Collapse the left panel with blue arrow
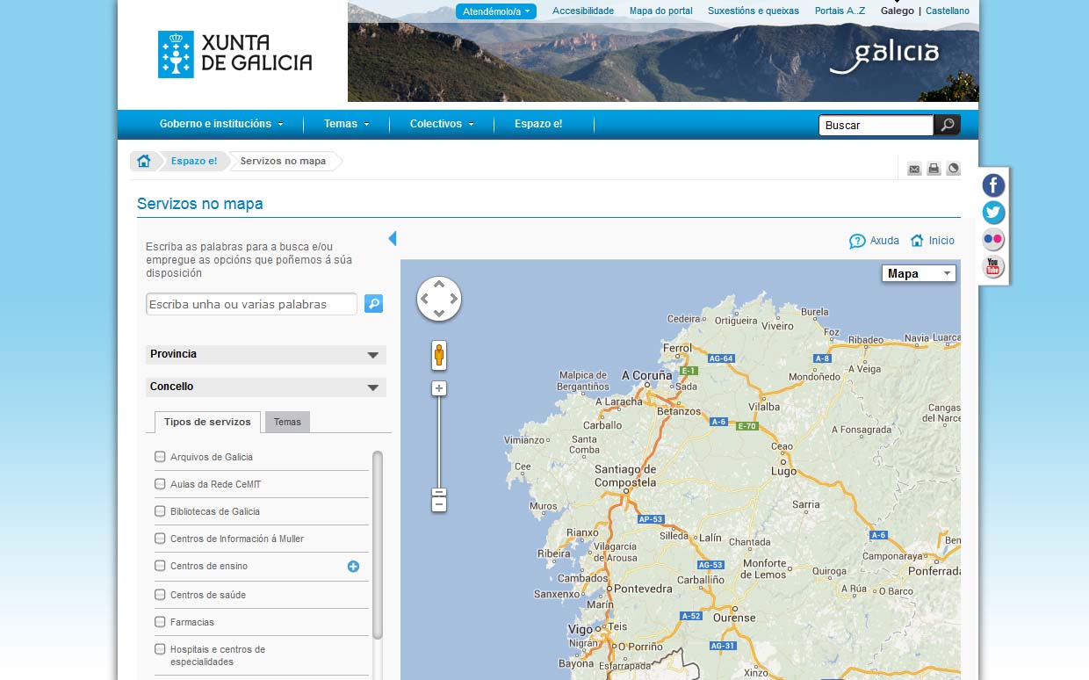Screen dimensions: 1089x680 [393, 238]
